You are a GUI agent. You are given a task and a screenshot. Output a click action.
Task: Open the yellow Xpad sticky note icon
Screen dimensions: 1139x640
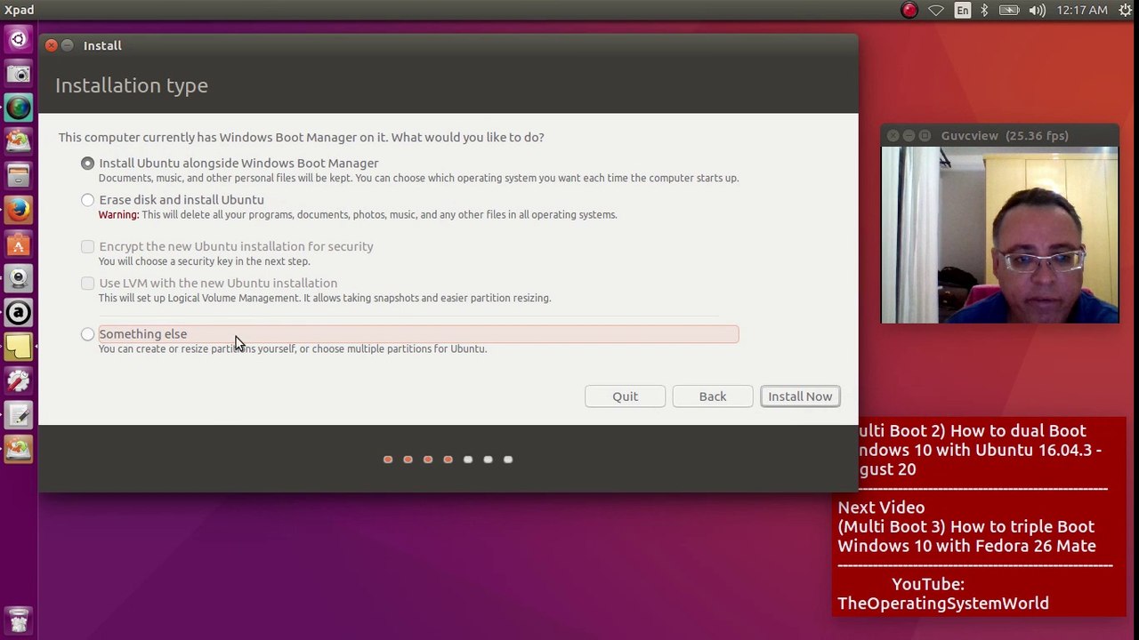pos(18,347)
